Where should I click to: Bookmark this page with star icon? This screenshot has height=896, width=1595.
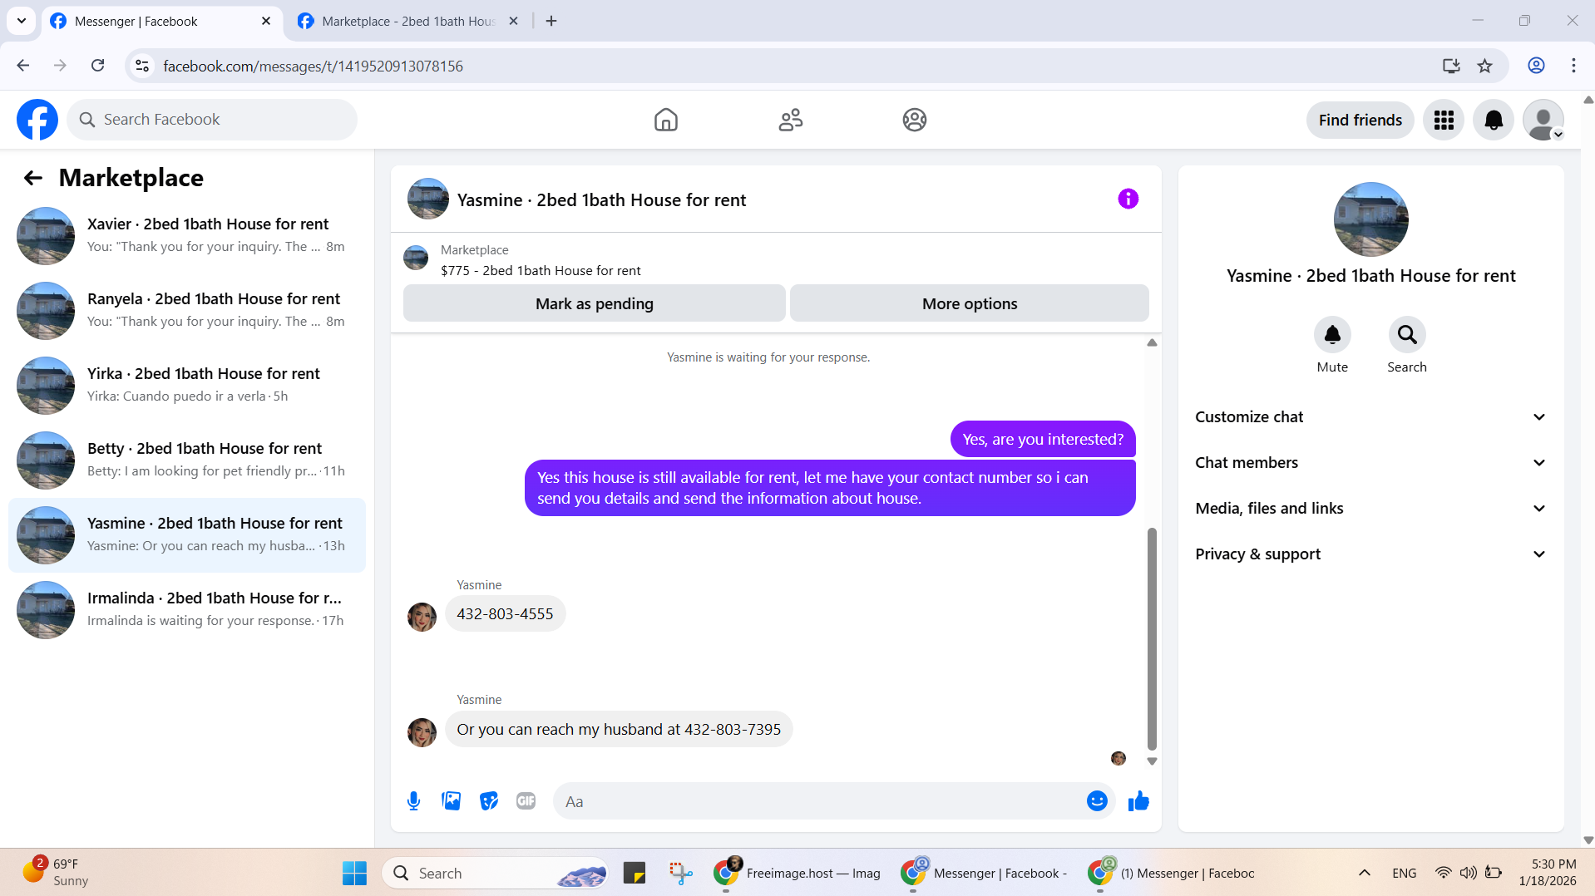pyautogui.click(x=1484, y=66)
